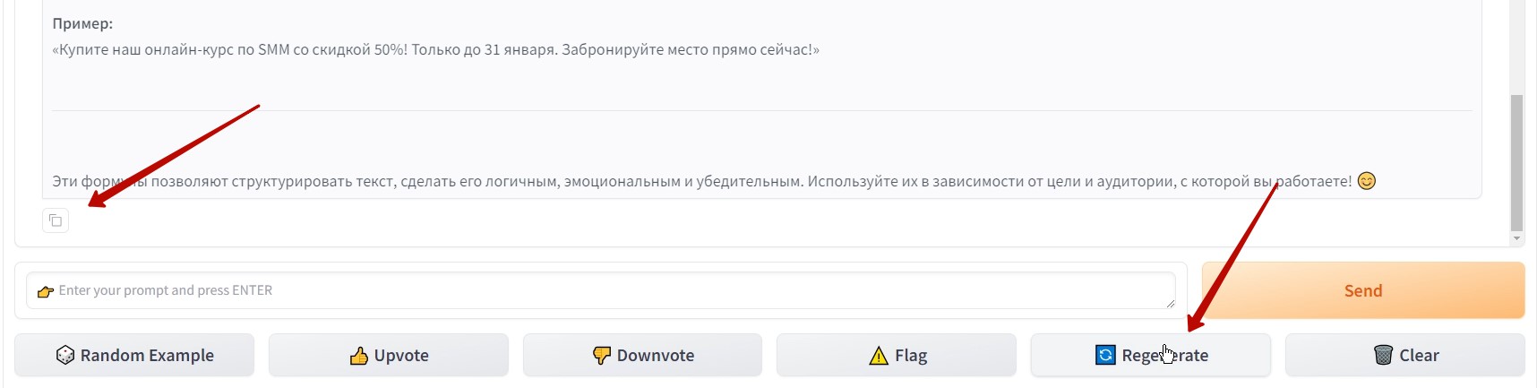Click the copy message icon
This screenshot has width=1537, height=388.
(56, 220)
